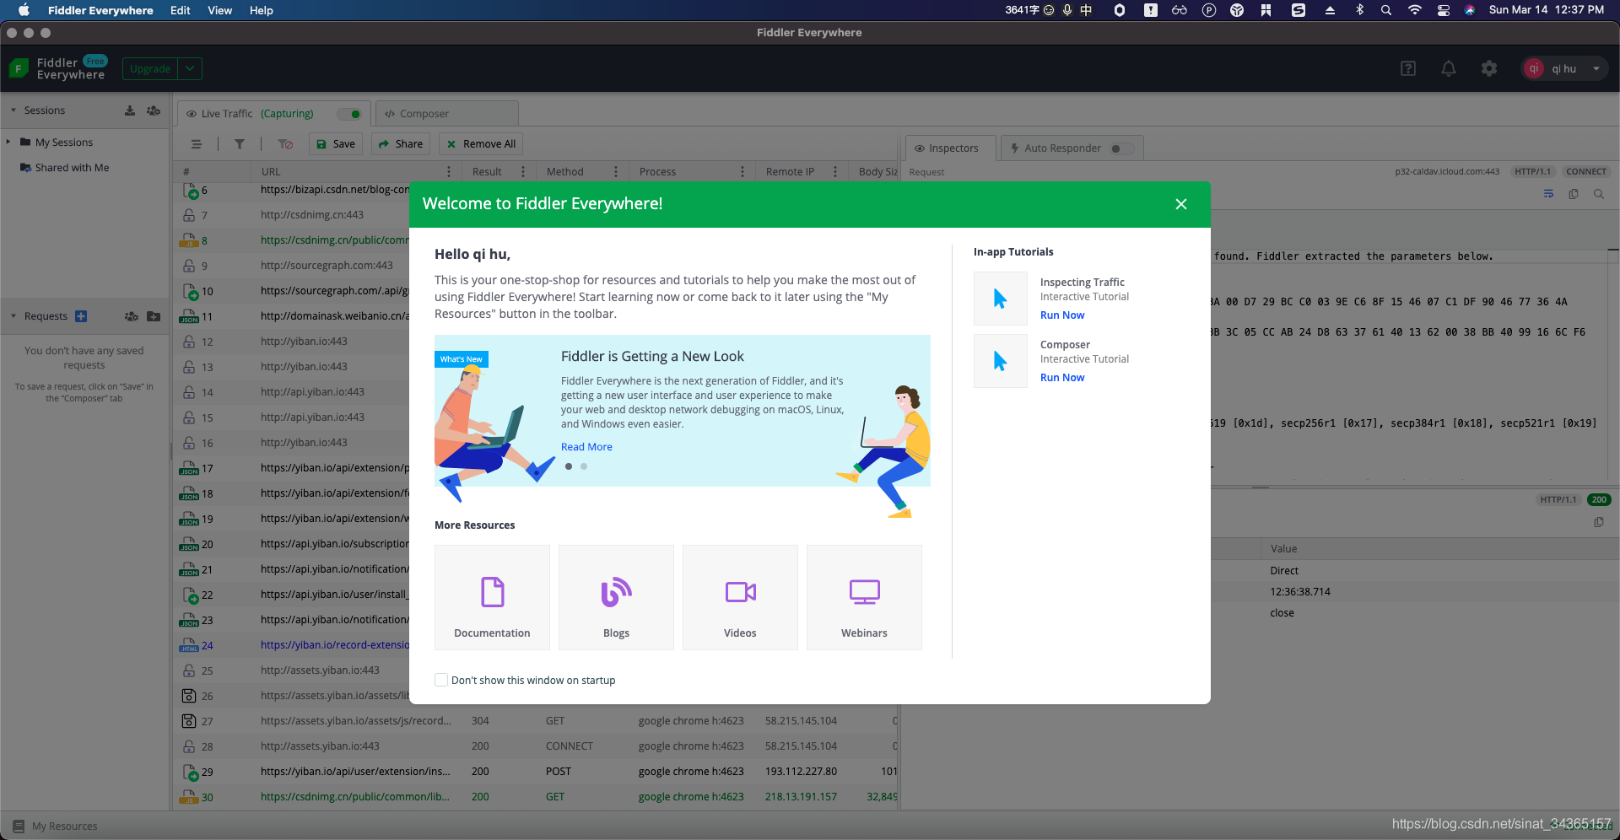Image resolution: width=1620 pixels, height=840 pixels.
Task: Open the Result column options menu
Action: pos(523,172)
